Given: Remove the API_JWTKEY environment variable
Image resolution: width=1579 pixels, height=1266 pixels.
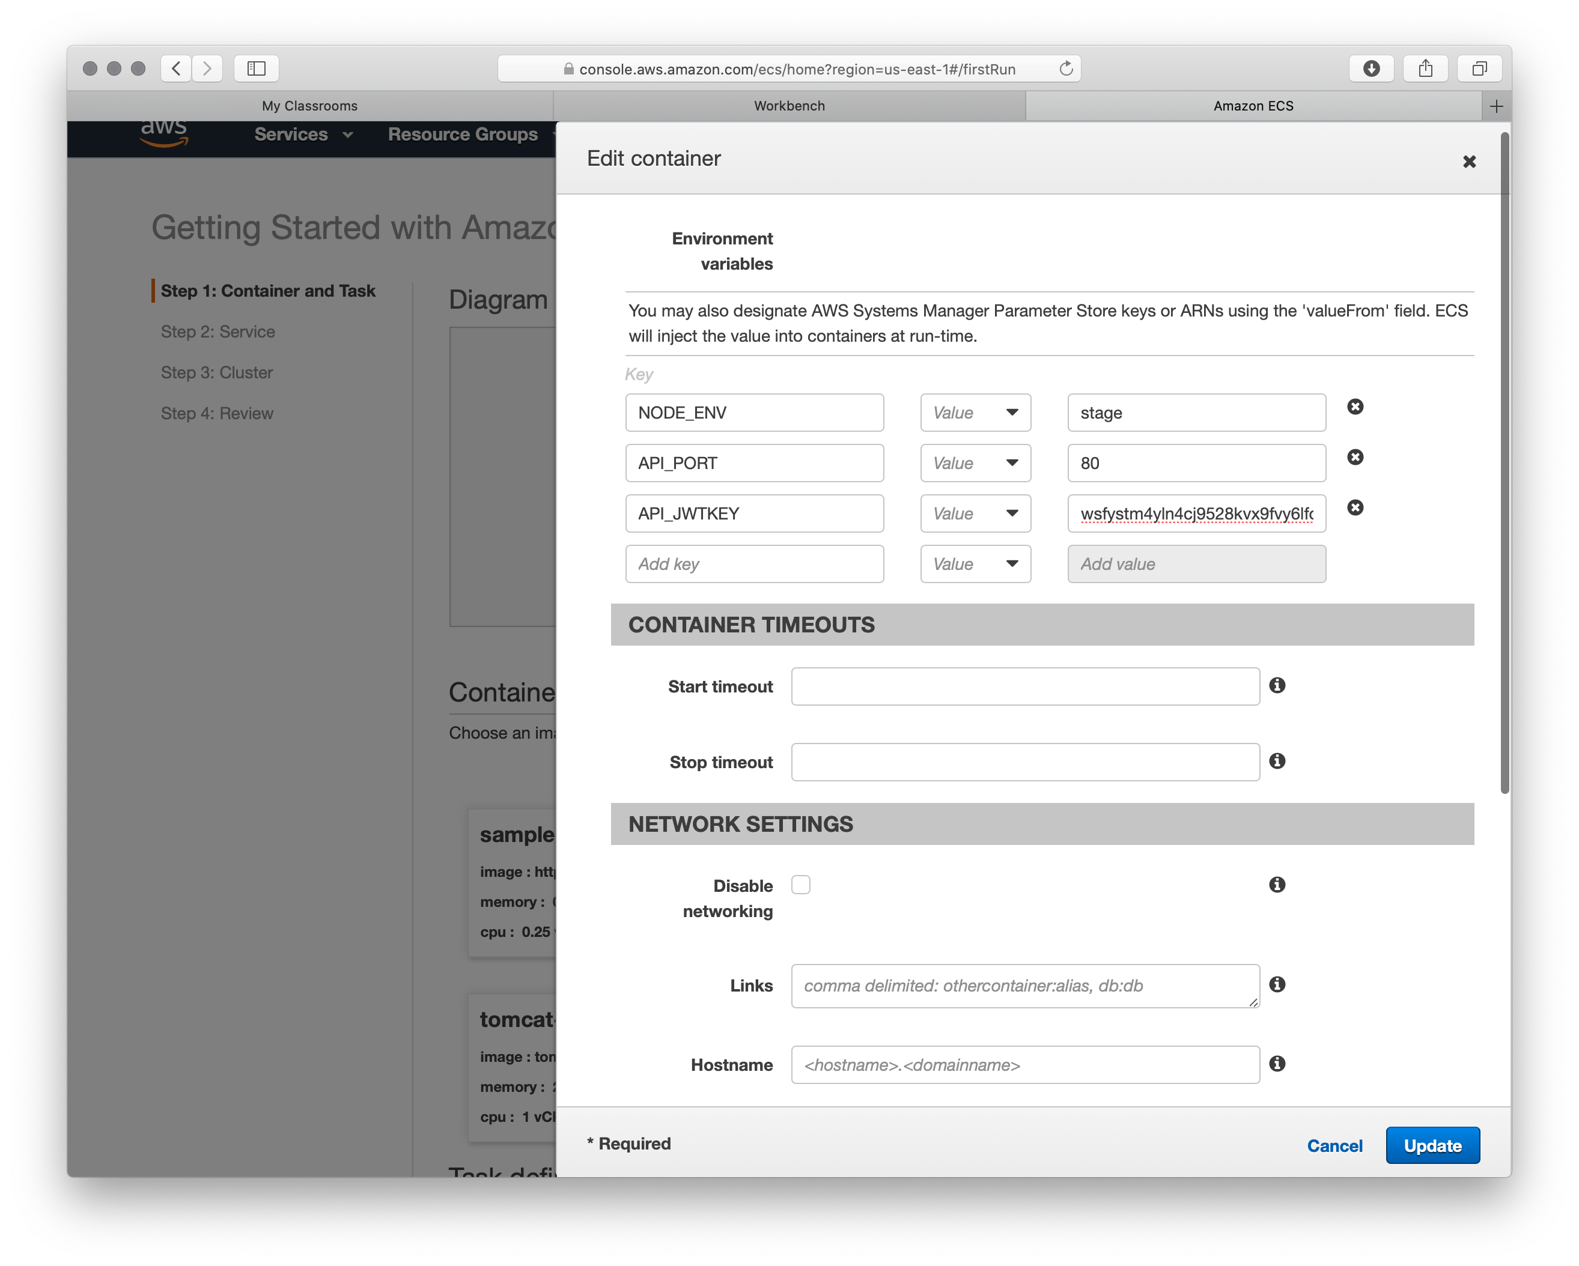Looking at the screenshot, I should click(x=1355, y=507).
